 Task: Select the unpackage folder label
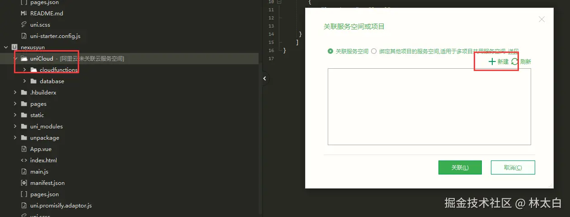[x=45, y=137]
